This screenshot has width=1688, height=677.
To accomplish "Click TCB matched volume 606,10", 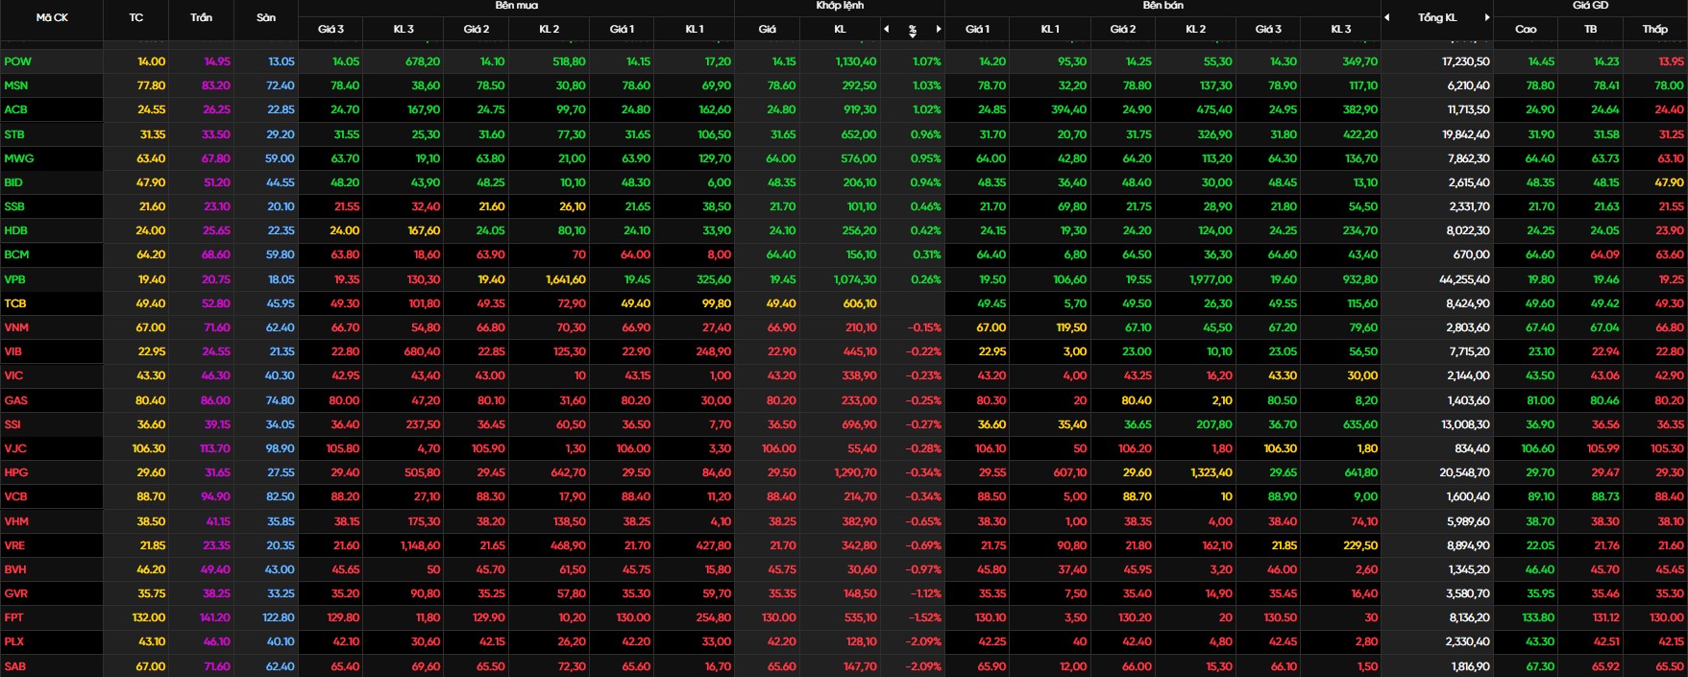I will coord(860,303).
